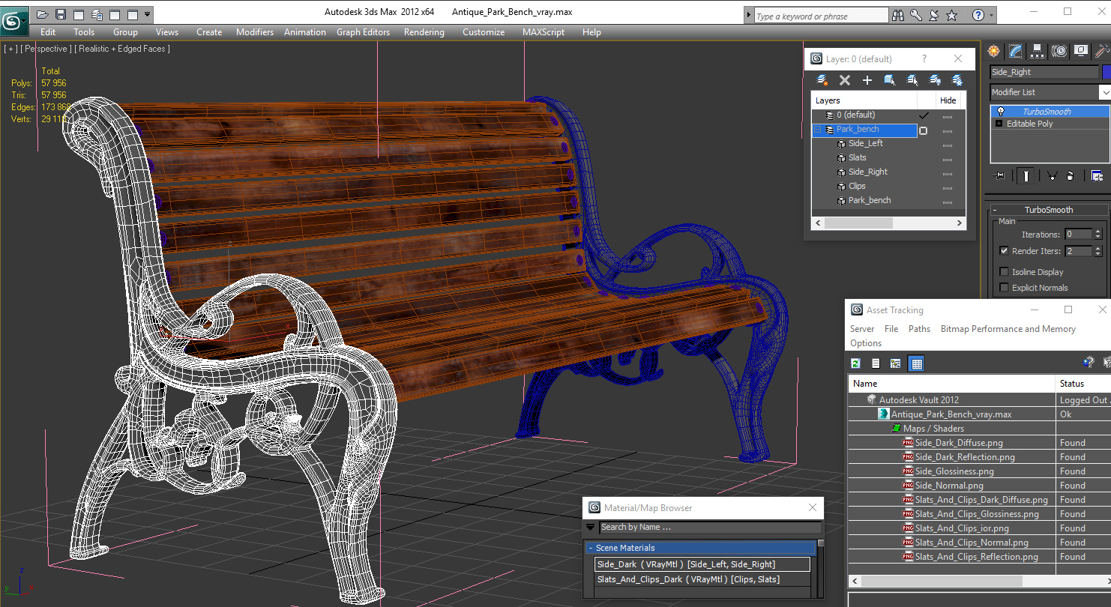
Task: Click Freeze/Unfreeze All Layers icon
Action: (957, 80)
